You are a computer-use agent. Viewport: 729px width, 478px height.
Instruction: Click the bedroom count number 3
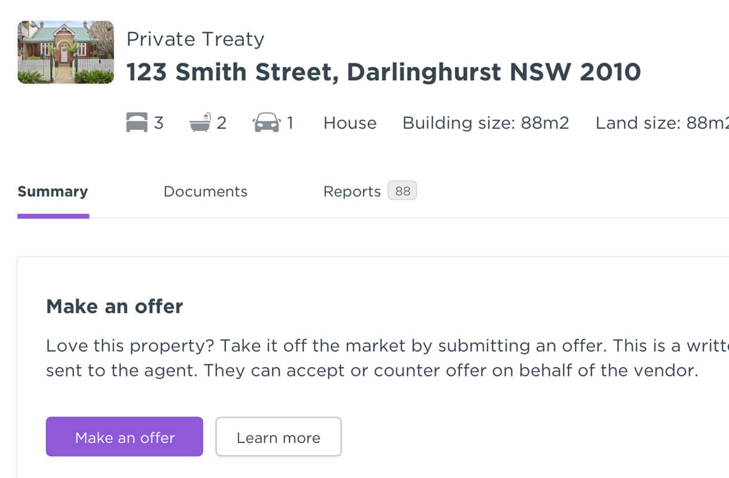(158, 123)
